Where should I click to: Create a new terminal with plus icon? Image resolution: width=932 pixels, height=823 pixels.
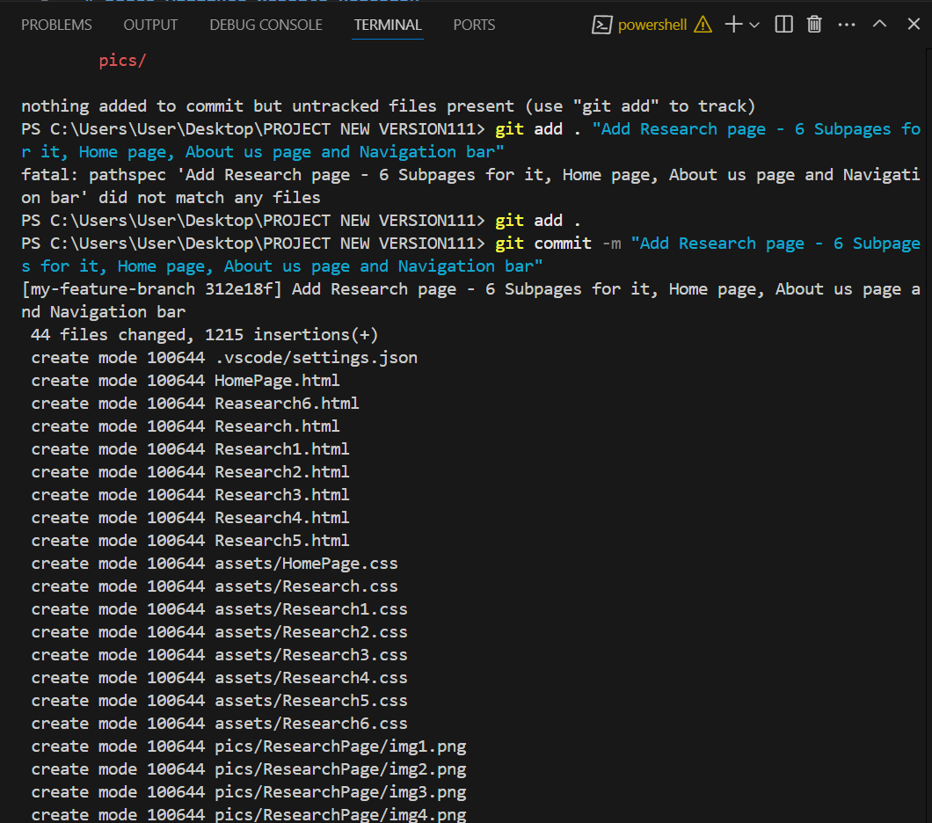click(x=733, y=25)
